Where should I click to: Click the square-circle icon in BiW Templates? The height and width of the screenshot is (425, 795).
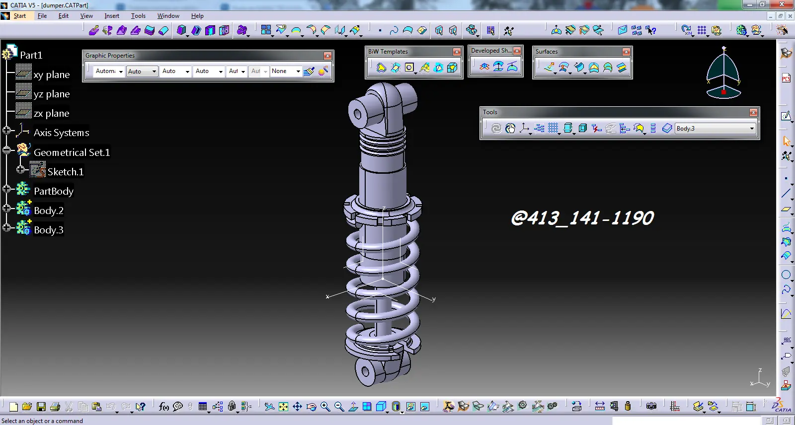click(409, 67)
